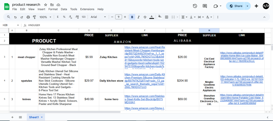Open the name box H28 dropdown
The width and height of the screenshot is (273, 121).
point(18,25)
